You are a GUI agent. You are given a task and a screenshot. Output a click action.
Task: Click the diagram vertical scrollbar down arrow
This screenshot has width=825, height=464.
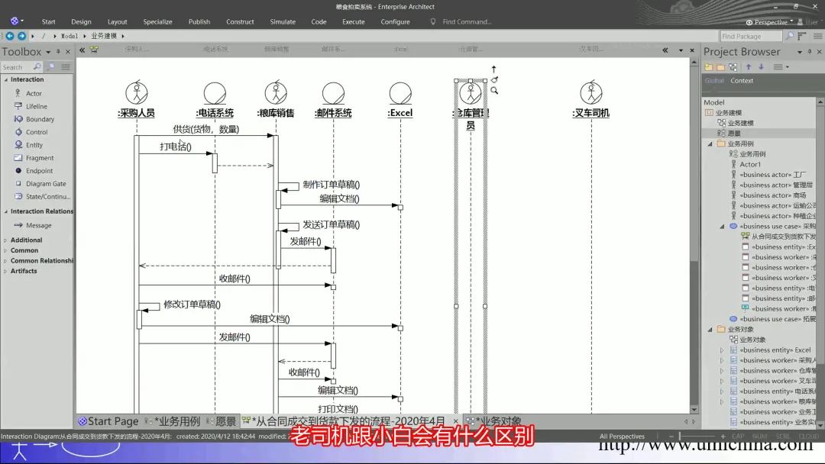click(694, 409)
